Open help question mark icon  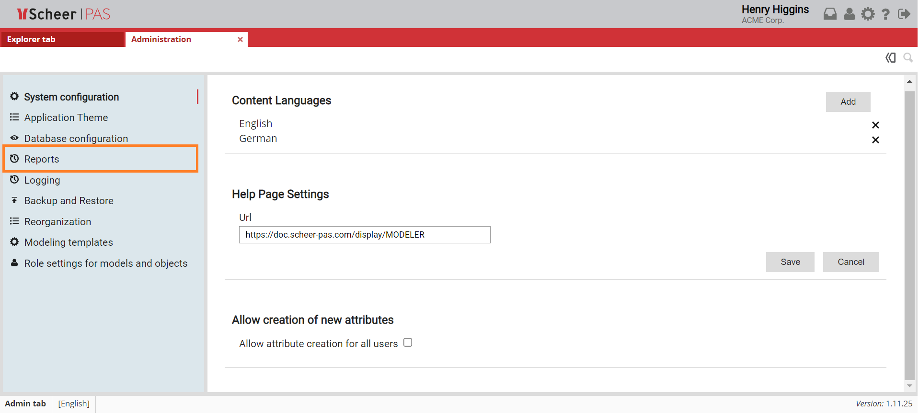point(886,14)
